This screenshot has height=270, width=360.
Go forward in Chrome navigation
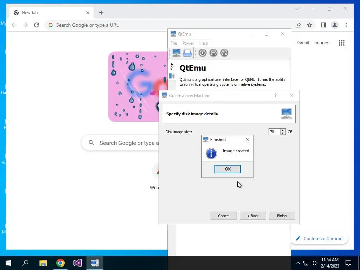pyautogui.click(x=25, y=25)
